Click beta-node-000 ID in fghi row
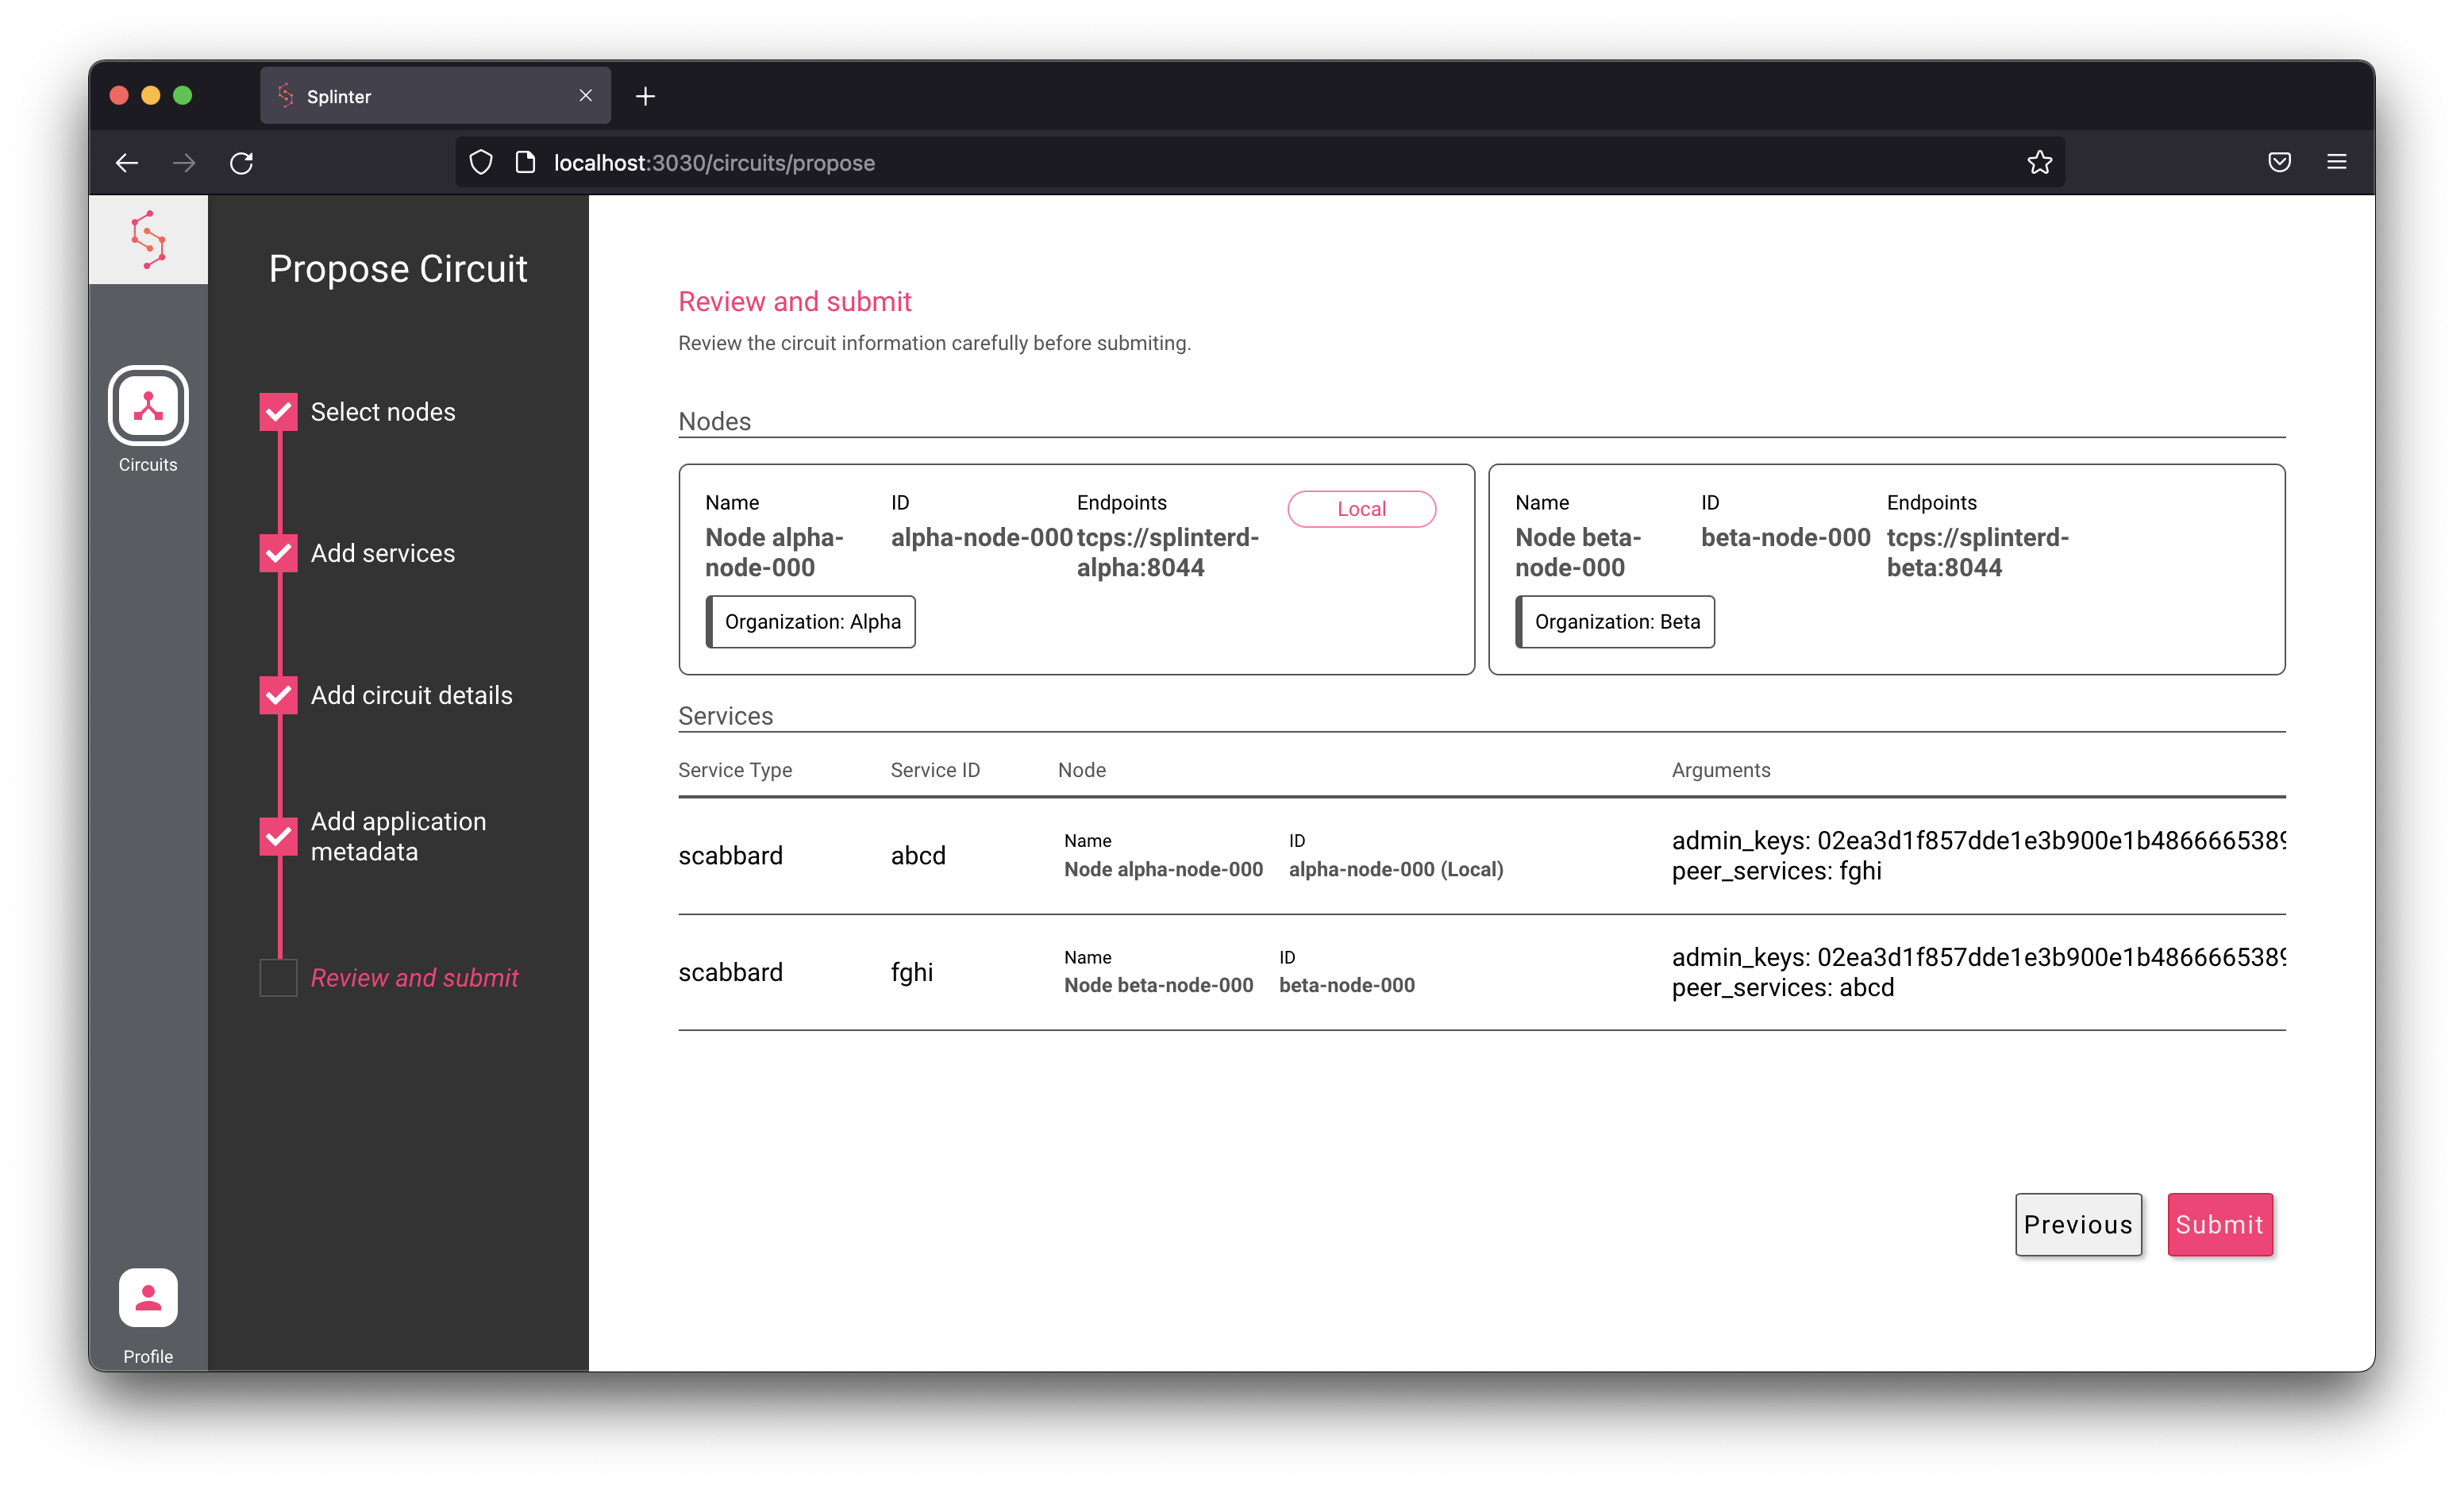 click(x=1347, y=985)
